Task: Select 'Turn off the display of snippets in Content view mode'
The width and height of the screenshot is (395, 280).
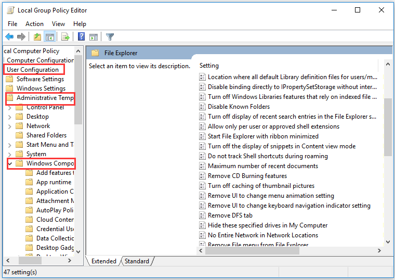Action: [282, 146]
